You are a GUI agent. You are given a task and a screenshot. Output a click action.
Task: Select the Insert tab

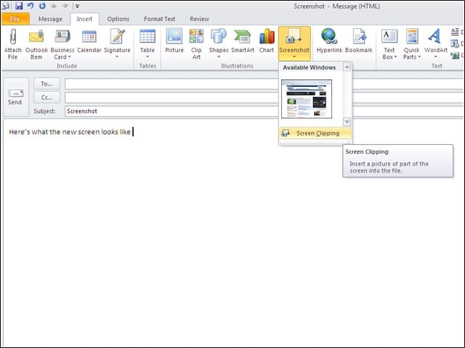(84, 19)
